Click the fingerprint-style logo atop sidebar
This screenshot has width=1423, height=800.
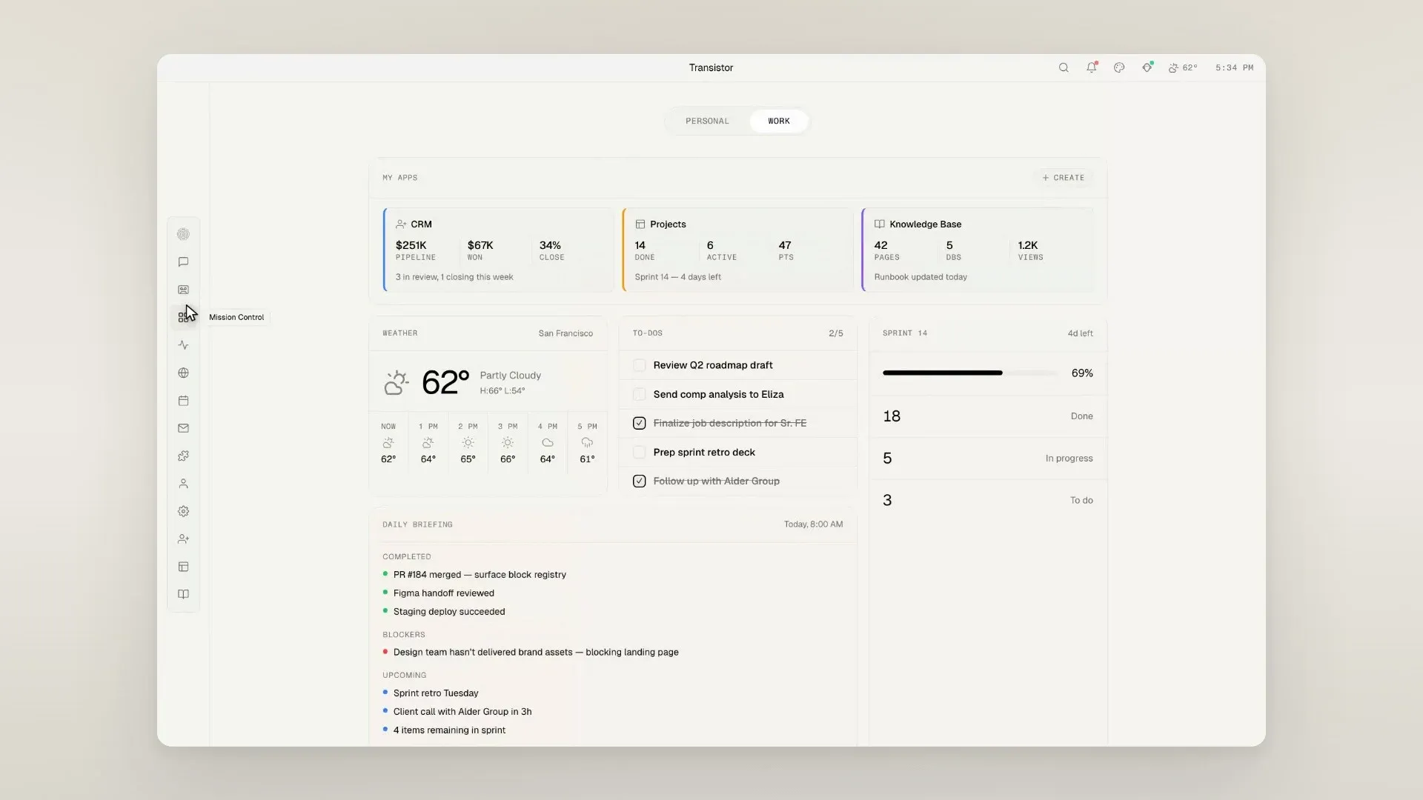tap(183, 234)
